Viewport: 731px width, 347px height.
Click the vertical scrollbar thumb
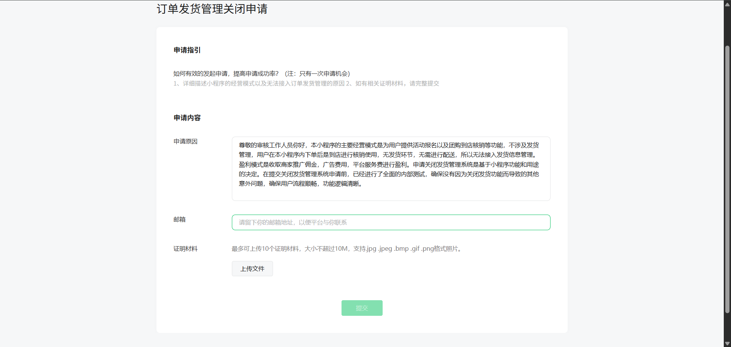point(727,179)
